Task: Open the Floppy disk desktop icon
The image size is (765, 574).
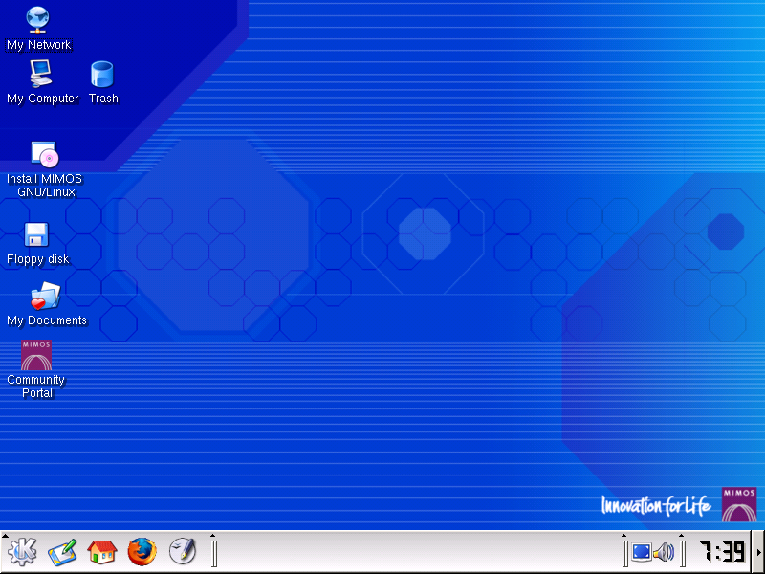Action: 36,234
